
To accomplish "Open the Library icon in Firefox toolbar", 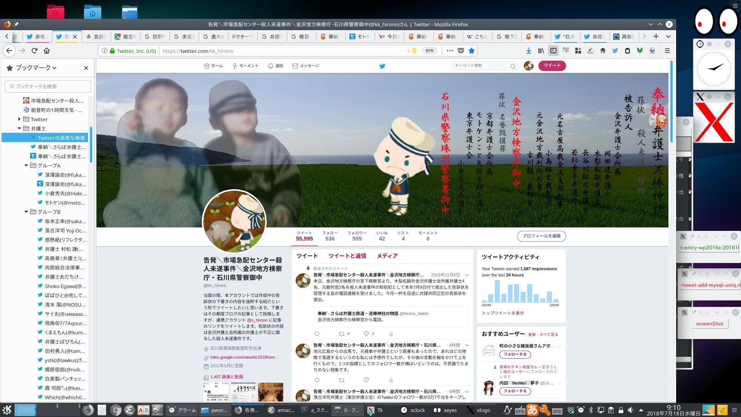I will tap(541, 51).
